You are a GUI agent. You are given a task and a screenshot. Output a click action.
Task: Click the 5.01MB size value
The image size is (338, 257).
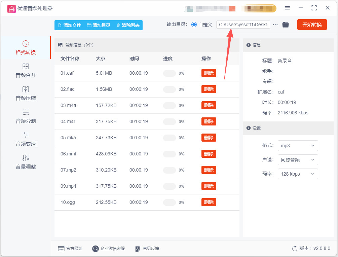[104, 73]
